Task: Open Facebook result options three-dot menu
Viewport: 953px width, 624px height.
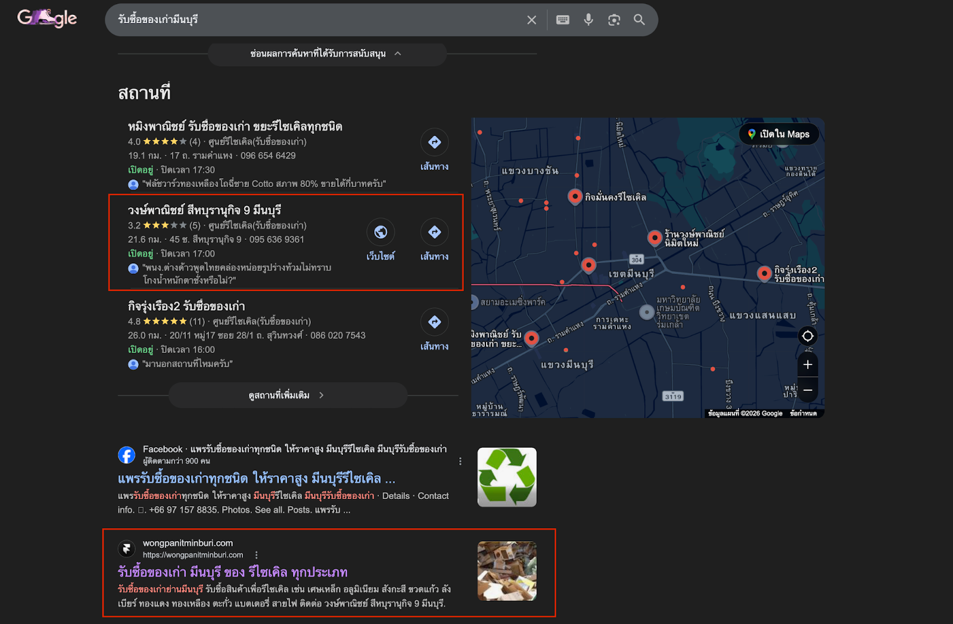Action: coord(460,461)
